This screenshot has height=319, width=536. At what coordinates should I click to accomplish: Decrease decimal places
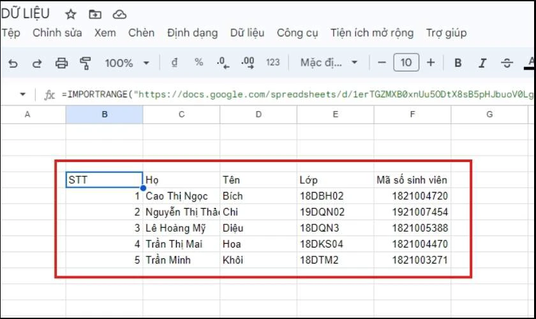click(223, 63)
